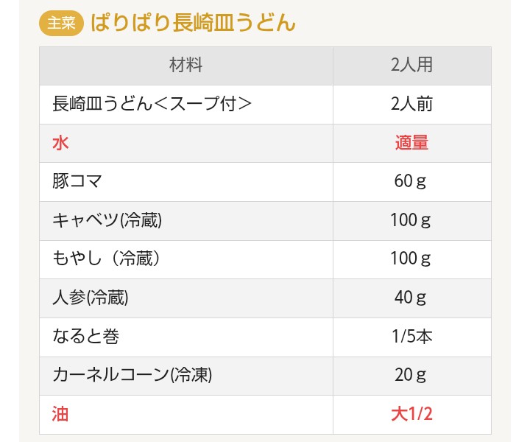Click the 1/5本 quantity cell
The width and height of the screenshot is (530, 442).
[411, 337]
